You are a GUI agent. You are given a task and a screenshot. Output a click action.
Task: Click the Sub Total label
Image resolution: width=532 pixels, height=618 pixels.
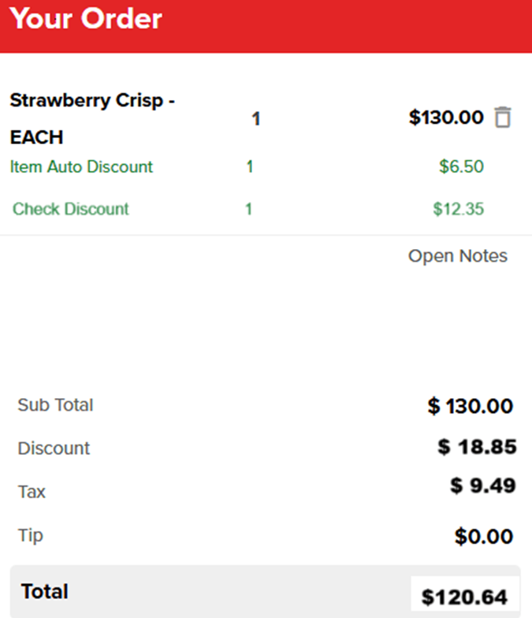click(x=55, y=405)
